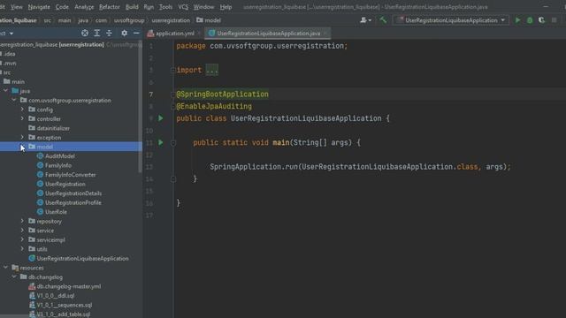Select opened file with crosshair locate icon
This screenshot has width=566, height=318.
[x=85, y=34]
